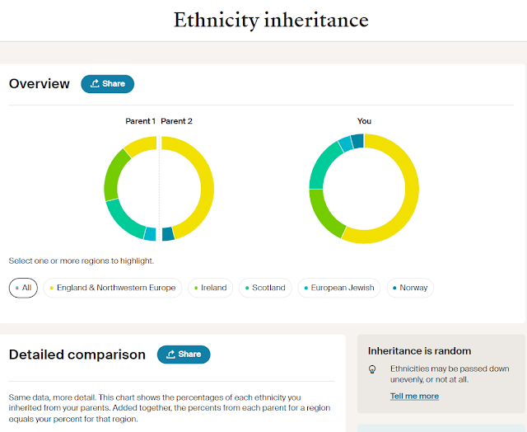
Task: Highlight European Jewish region chip
Action: pyautogui.click(x=339, y=288)
